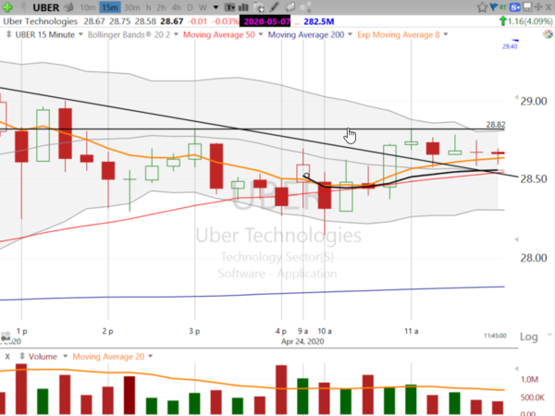Click the color palette icon
The width and height of the screenshot is (555, 416).
click(x=548, y=34)
